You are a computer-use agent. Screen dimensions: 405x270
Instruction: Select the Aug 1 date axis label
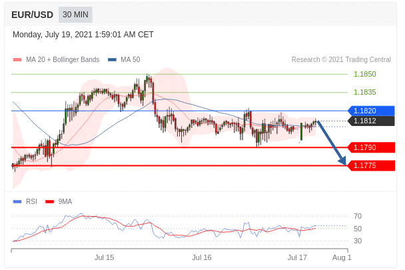(x=342, y=257)
